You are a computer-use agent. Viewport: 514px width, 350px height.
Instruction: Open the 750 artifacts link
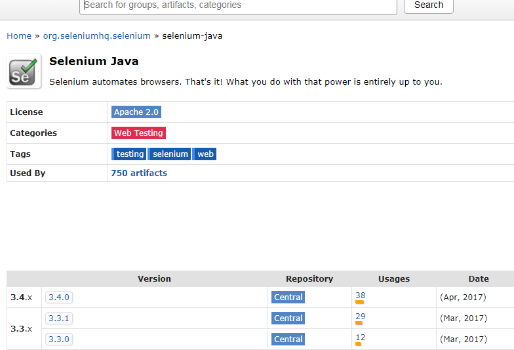(139, 173)
